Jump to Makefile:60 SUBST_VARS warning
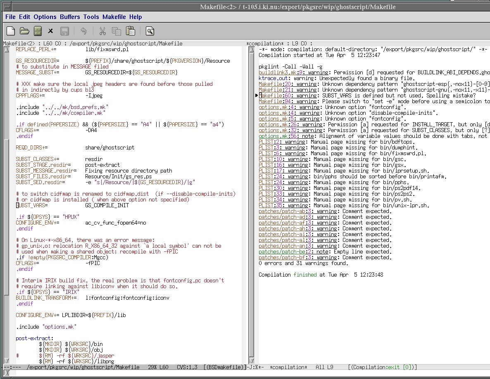 point(288,95)
